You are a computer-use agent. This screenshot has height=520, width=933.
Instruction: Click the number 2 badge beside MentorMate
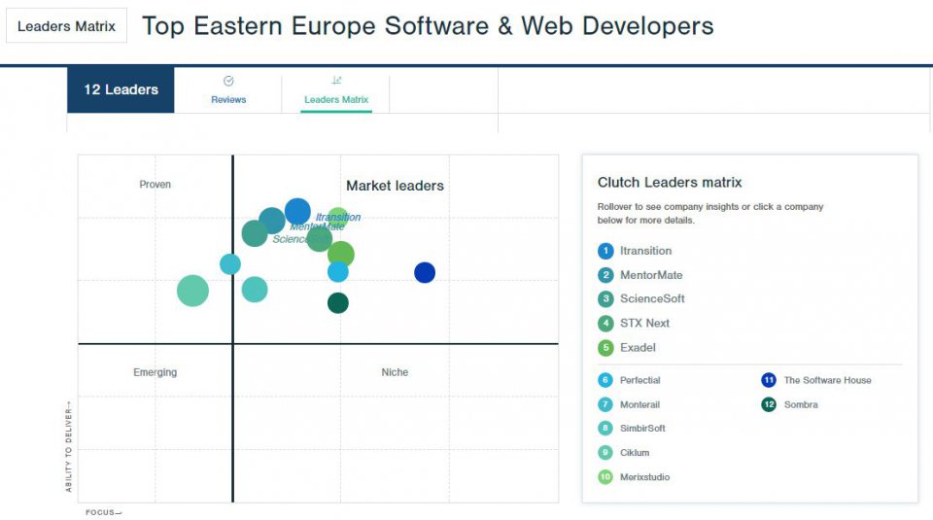pos(605,275)
